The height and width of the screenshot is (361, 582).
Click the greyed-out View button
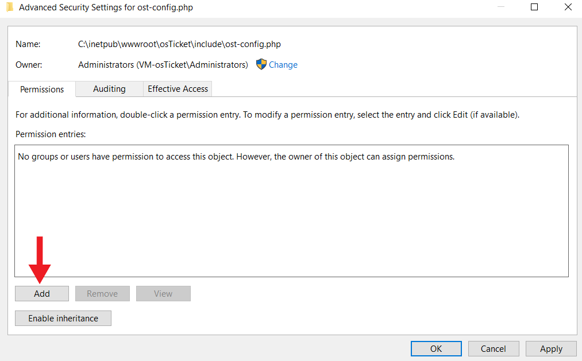point(163,293)
